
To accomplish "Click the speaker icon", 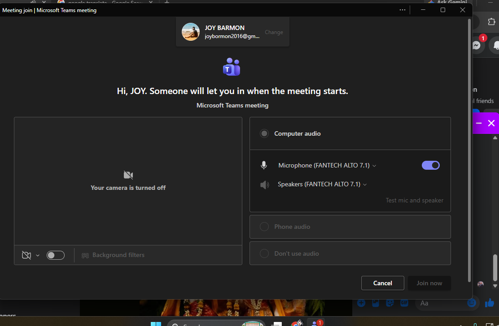I will click(x=264, y=184).
